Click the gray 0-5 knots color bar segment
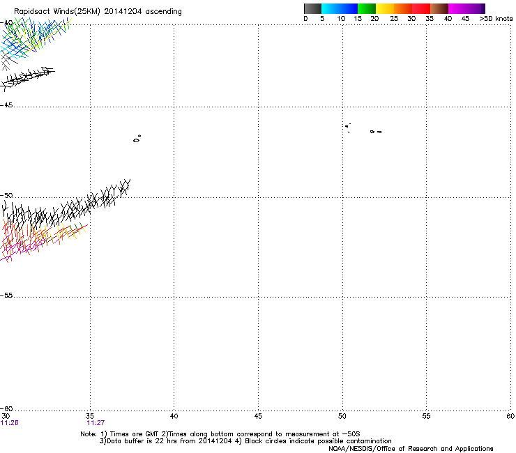The image size is (516, 453). tap(312, 8)
